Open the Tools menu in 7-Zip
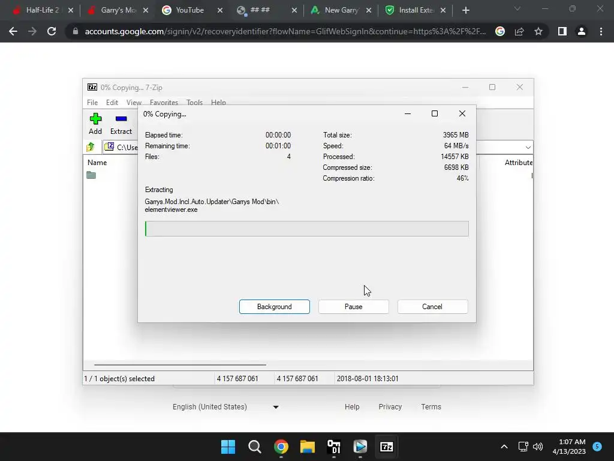This screenshot has height=461, width=614. coord(194,102)
